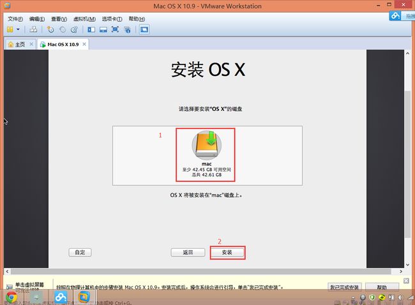Toggle the thumbnail bar icon
415x305 pixels.
coord(103,29)
